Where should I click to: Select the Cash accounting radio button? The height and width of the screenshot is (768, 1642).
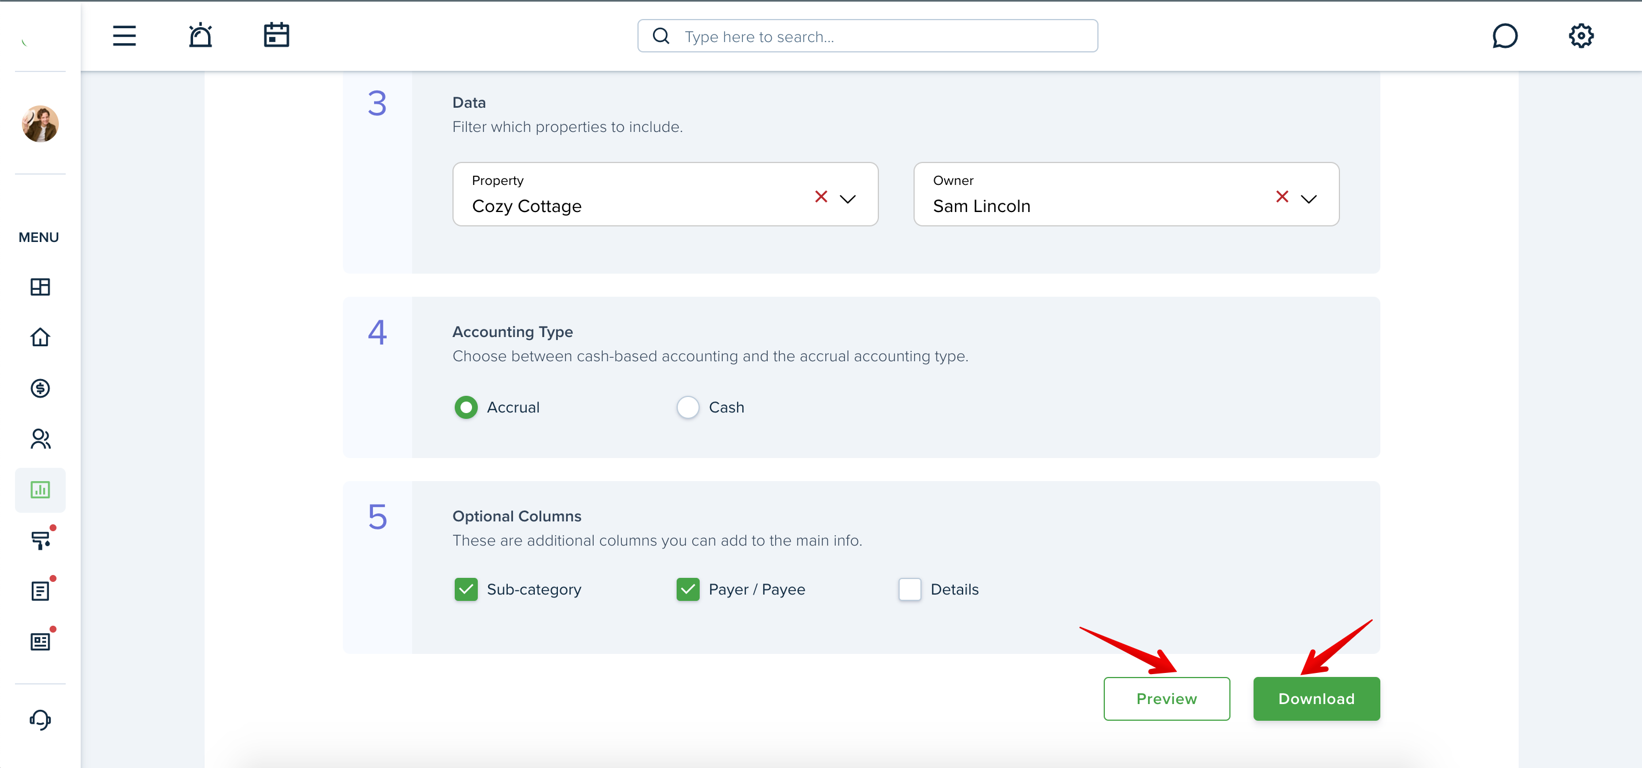(688, 407)
